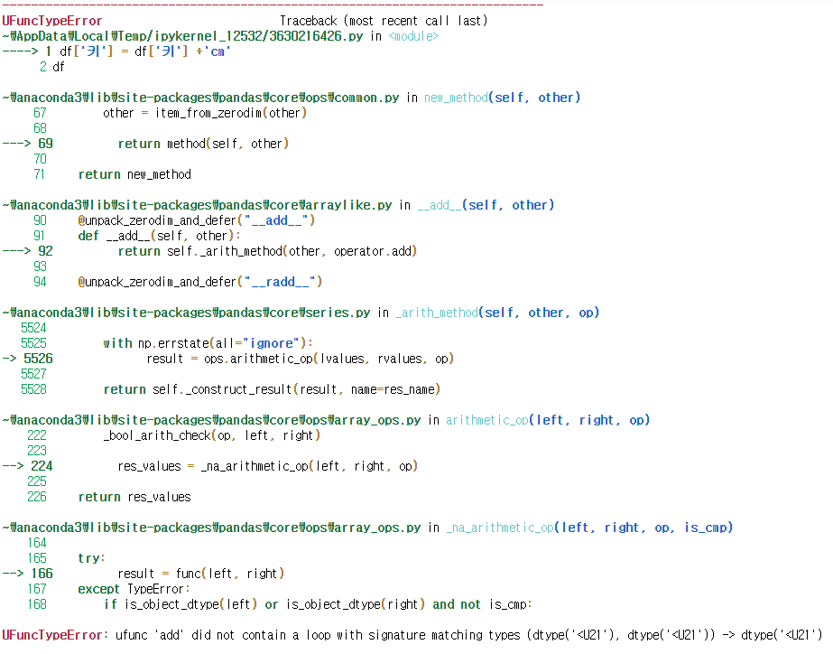Click line 91 'def __add__(self, other):'
Image resolution: width=833 pixels, height=654 pixels.
tap(160, 236)
